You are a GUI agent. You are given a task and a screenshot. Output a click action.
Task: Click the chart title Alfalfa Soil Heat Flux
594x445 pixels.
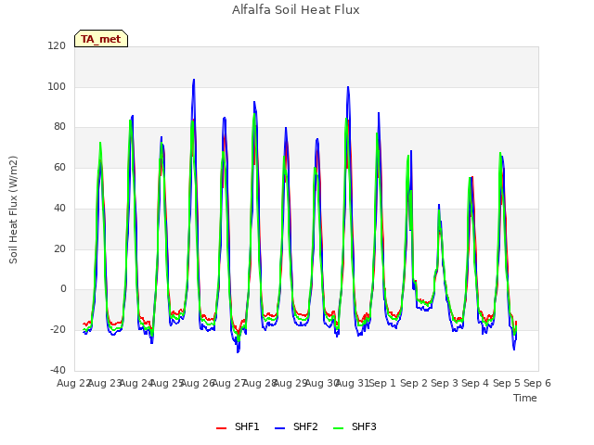(x=296, y=9)
